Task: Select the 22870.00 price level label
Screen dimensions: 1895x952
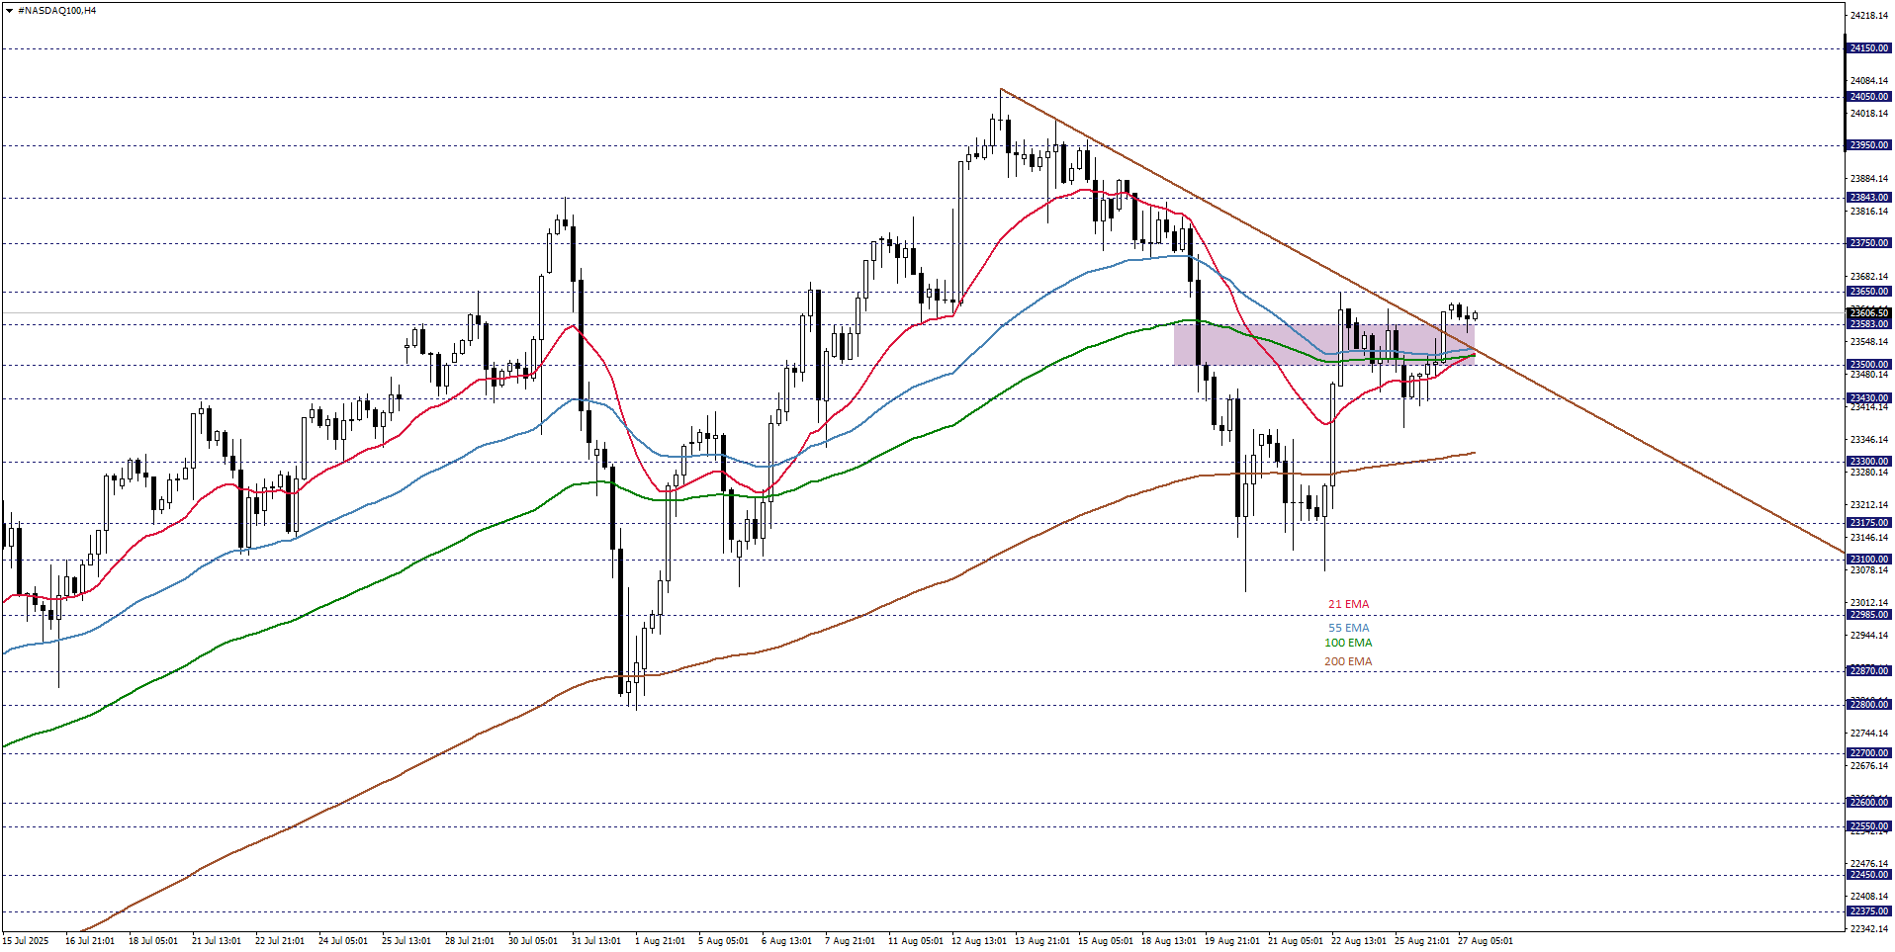Action: [1868, 671]
